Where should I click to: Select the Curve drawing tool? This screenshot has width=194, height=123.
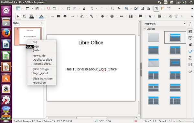click(82, 16)
